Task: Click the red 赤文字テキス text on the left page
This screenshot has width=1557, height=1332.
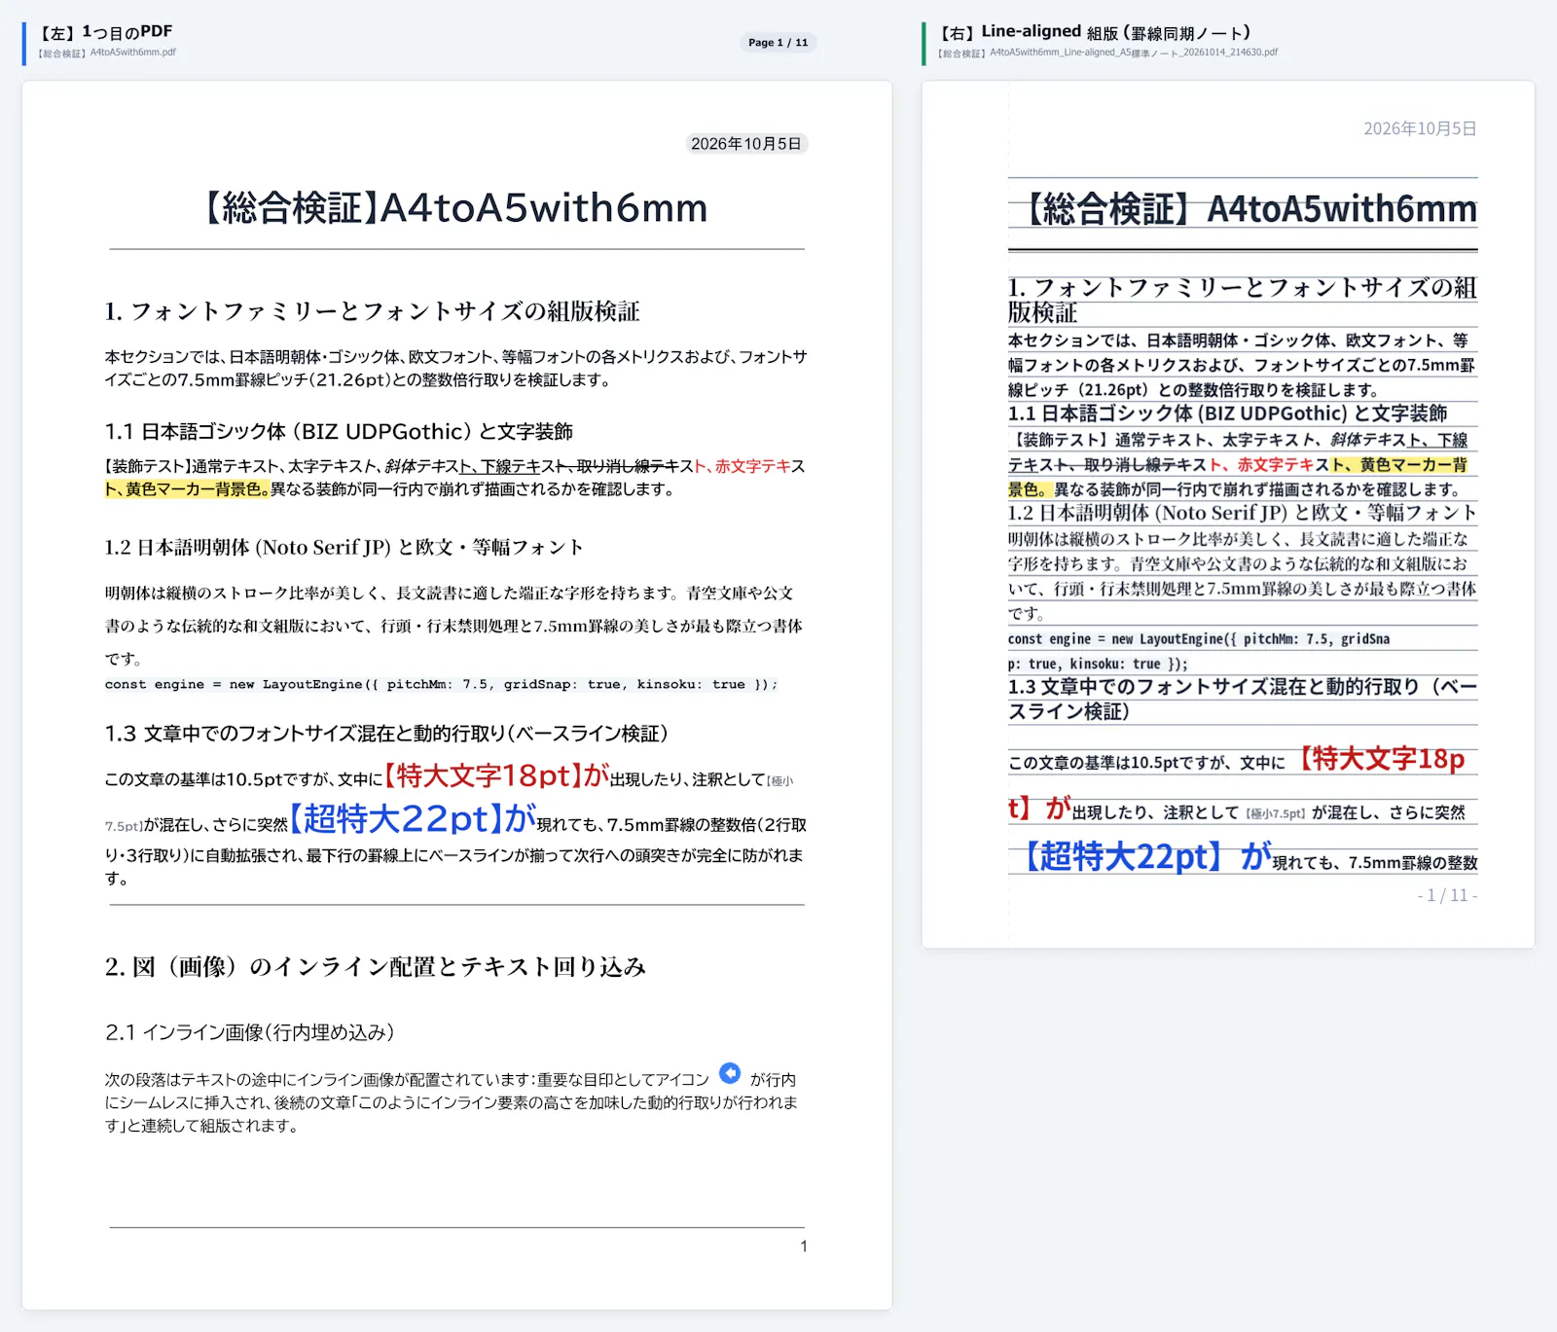Action: coord(752,466)
